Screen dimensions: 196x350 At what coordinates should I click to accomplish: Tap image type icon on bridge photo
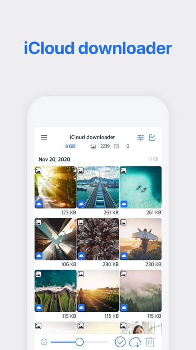point(81,170)
